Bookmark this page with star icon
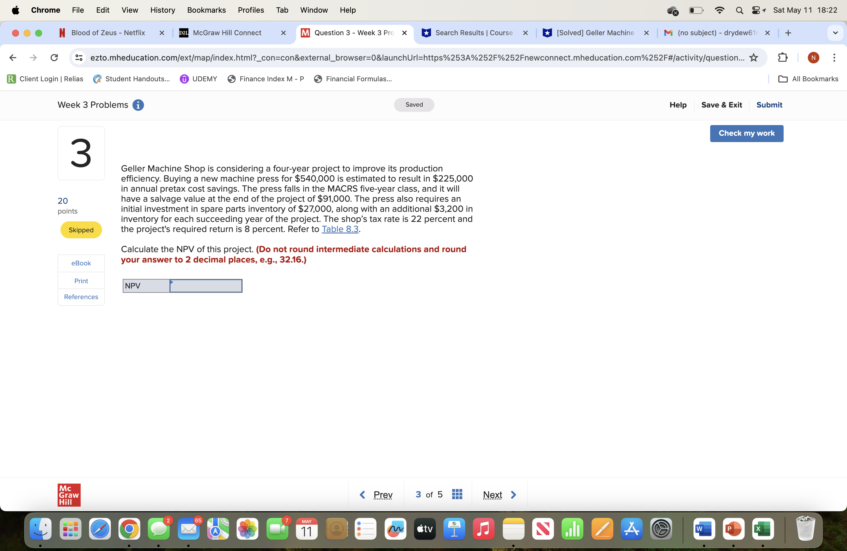Viewport: 847px width, 551px height. pos(753,58)
